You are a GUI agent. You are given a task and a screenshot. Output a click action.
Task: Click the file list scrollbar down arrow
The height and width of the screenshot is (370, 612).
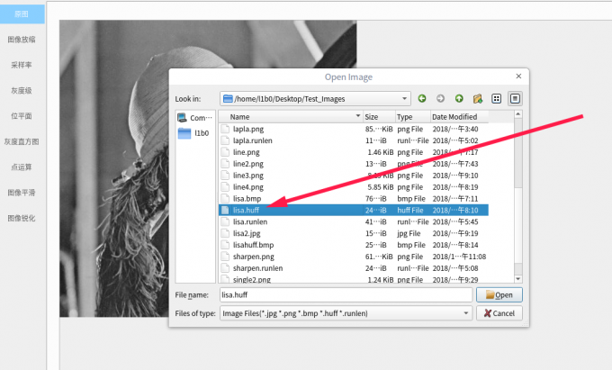pos(517,279)
